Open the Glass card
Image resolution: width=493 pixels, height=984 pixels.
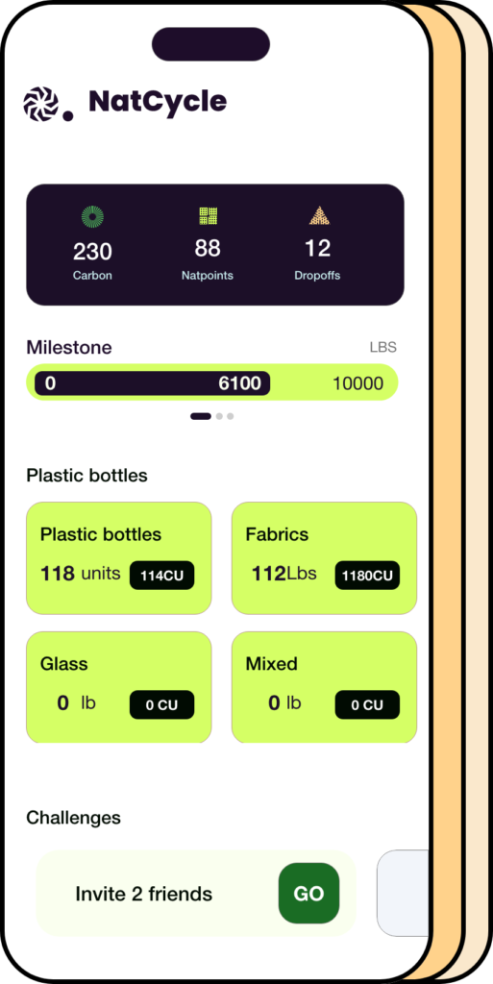point(118,687)
